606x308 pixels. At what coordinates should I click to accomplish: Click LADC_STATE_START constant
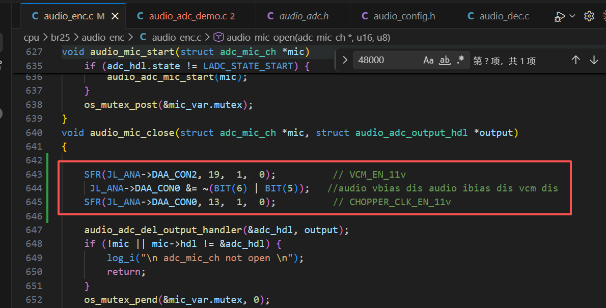click(x=248, y=66)
